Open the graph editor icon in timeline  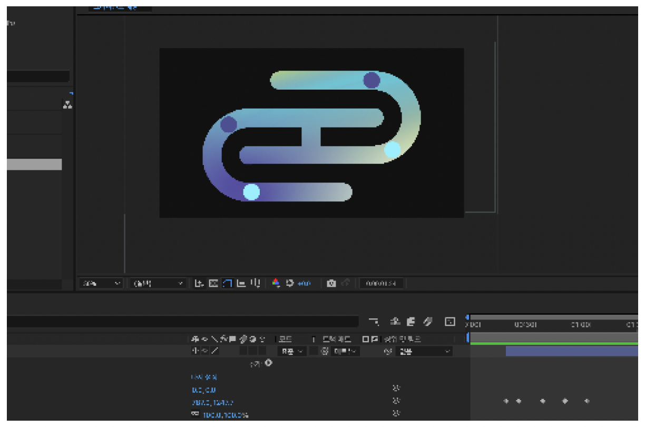(x=450, y=321)
